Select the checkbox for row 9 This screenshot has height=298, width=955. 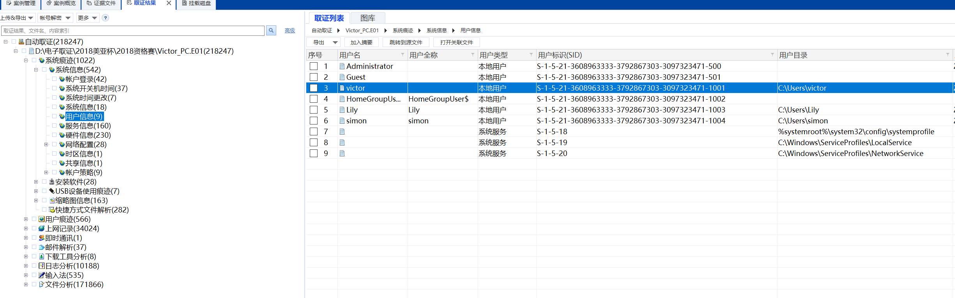[x=314, y=153]
